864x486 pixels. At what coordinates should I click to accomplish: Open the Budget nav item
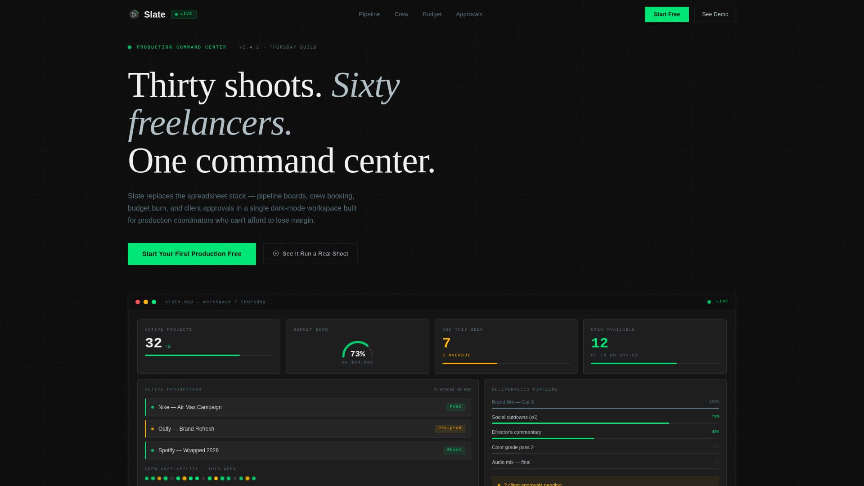[x=432, y=14]
